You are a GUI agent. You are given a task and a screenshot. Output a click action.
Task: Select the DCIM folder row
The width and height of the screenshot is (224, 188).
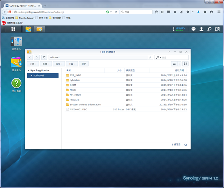126,85
